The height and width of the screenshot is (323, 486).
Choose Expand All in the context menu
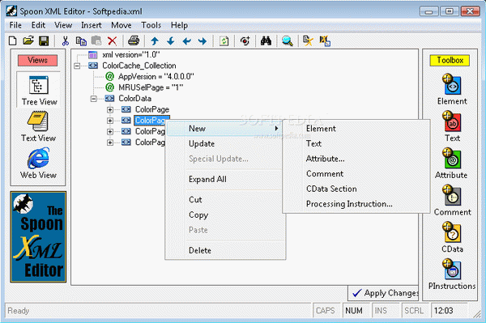[207, 179]
